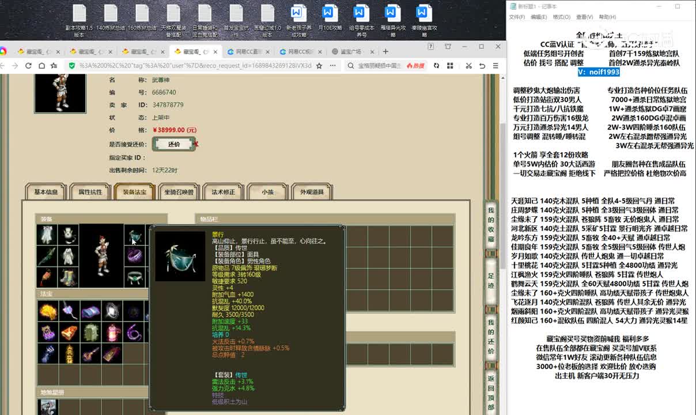This screenshot has height=415, width=696.
Task: Click the seller ID 347878779
Action: (x=168, y=105)
